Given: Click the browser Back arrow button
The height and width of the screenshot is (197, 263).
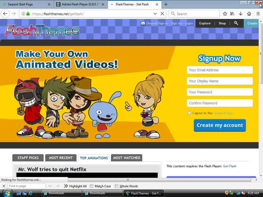Looking at the screenshot, I should (5, 14).
